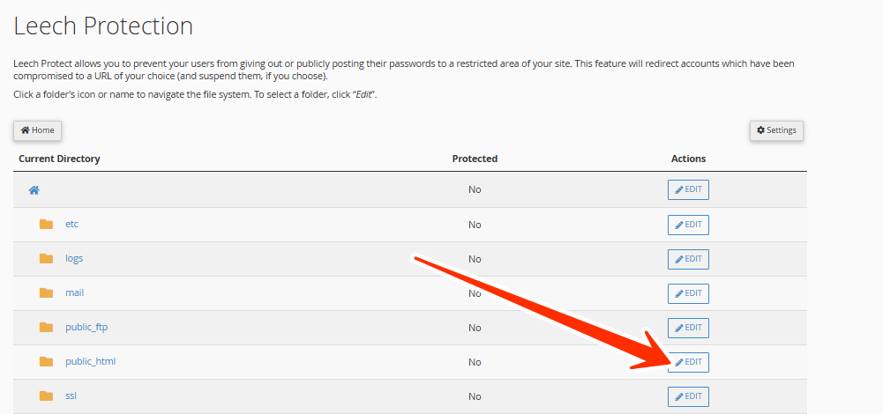883x414 pixels.
Task: Open the public_ftp folder icon
Action: click(47, 328)
